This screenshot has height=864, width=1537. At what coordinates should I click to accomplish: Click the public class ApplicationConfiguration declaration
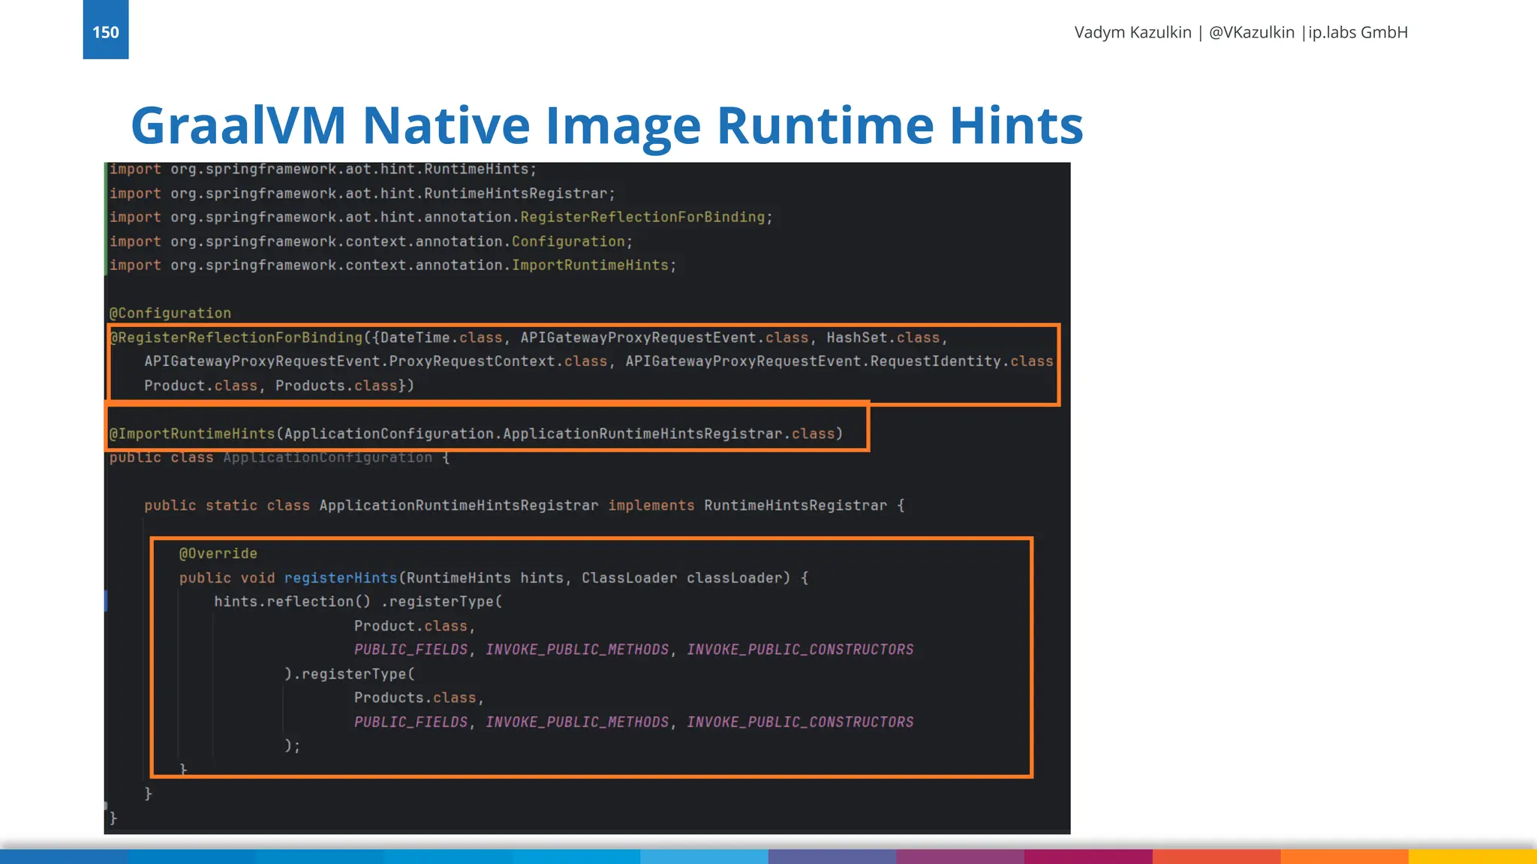point(279,457)
